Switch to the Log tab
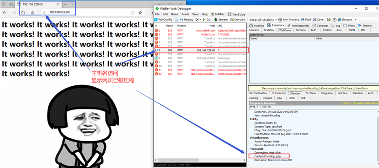The image size is (379, 168). [336, 26]
